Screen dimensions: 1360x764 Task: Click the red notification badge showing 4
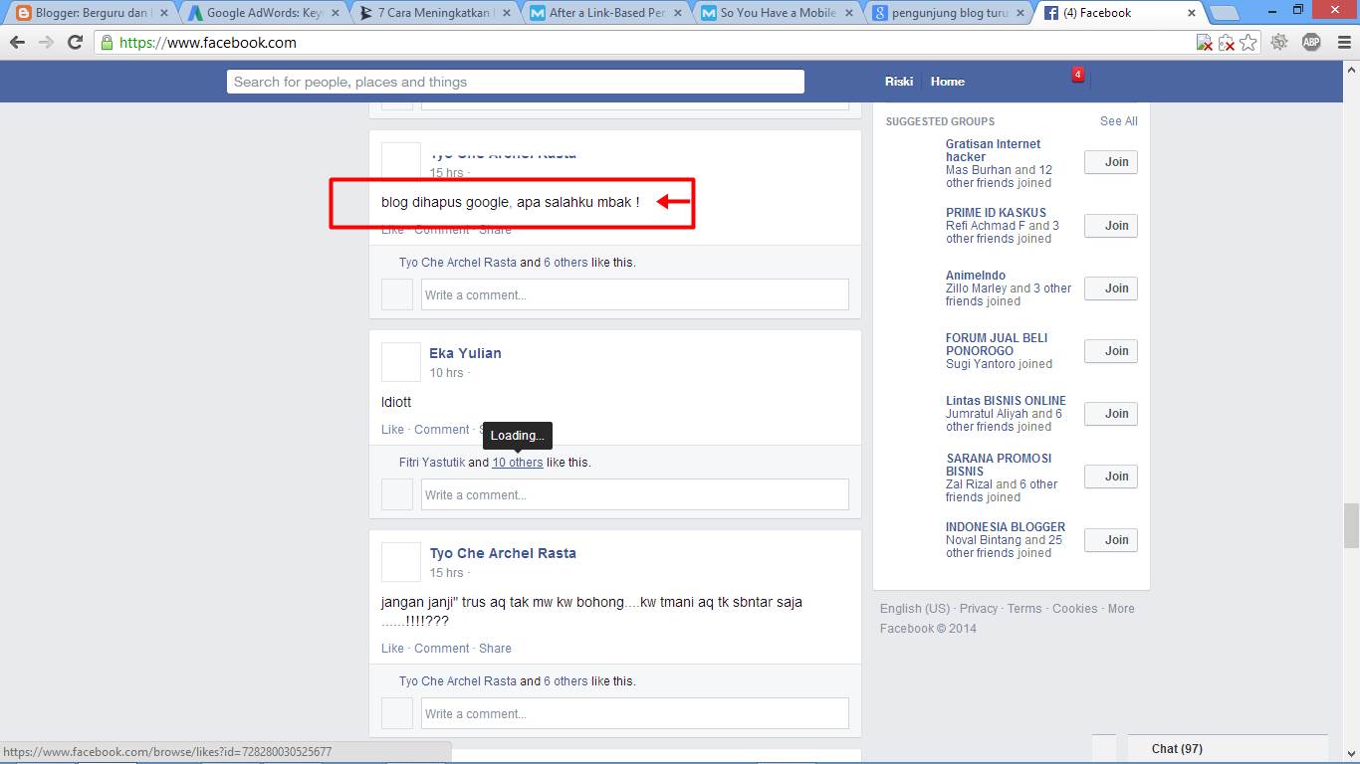tap(1077, 75)
